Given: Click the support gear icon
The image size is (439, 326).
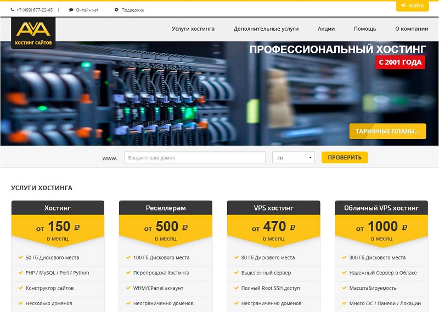Looking at the screenshot, I should point(116,10).
